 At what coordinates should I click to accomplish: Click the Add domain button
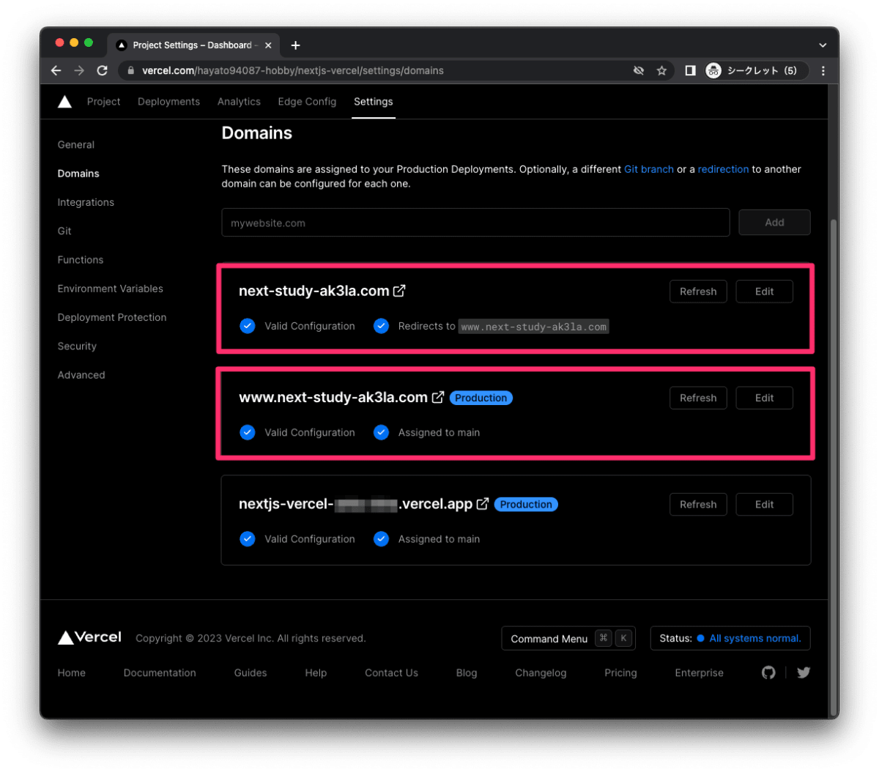click(x=774, y=223)
